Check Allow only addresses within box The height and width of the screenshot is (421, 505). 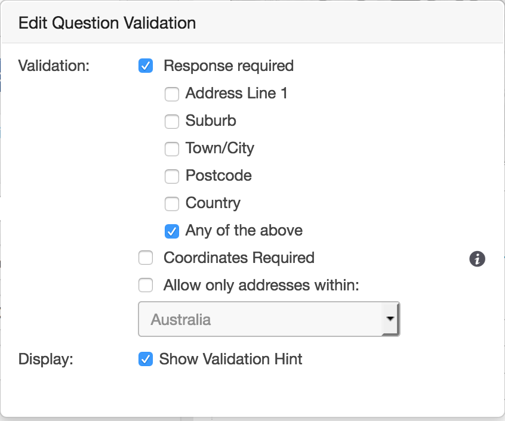click(x=146, y=286)
